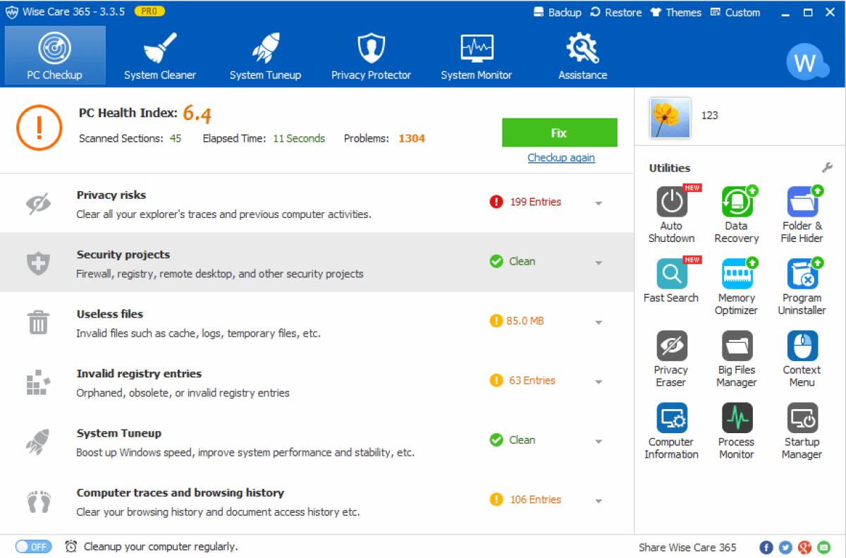The width and height of the screenshot is (846, 558).
Task: Launch the Privacy Eraser utility
Action: point(671,346)
